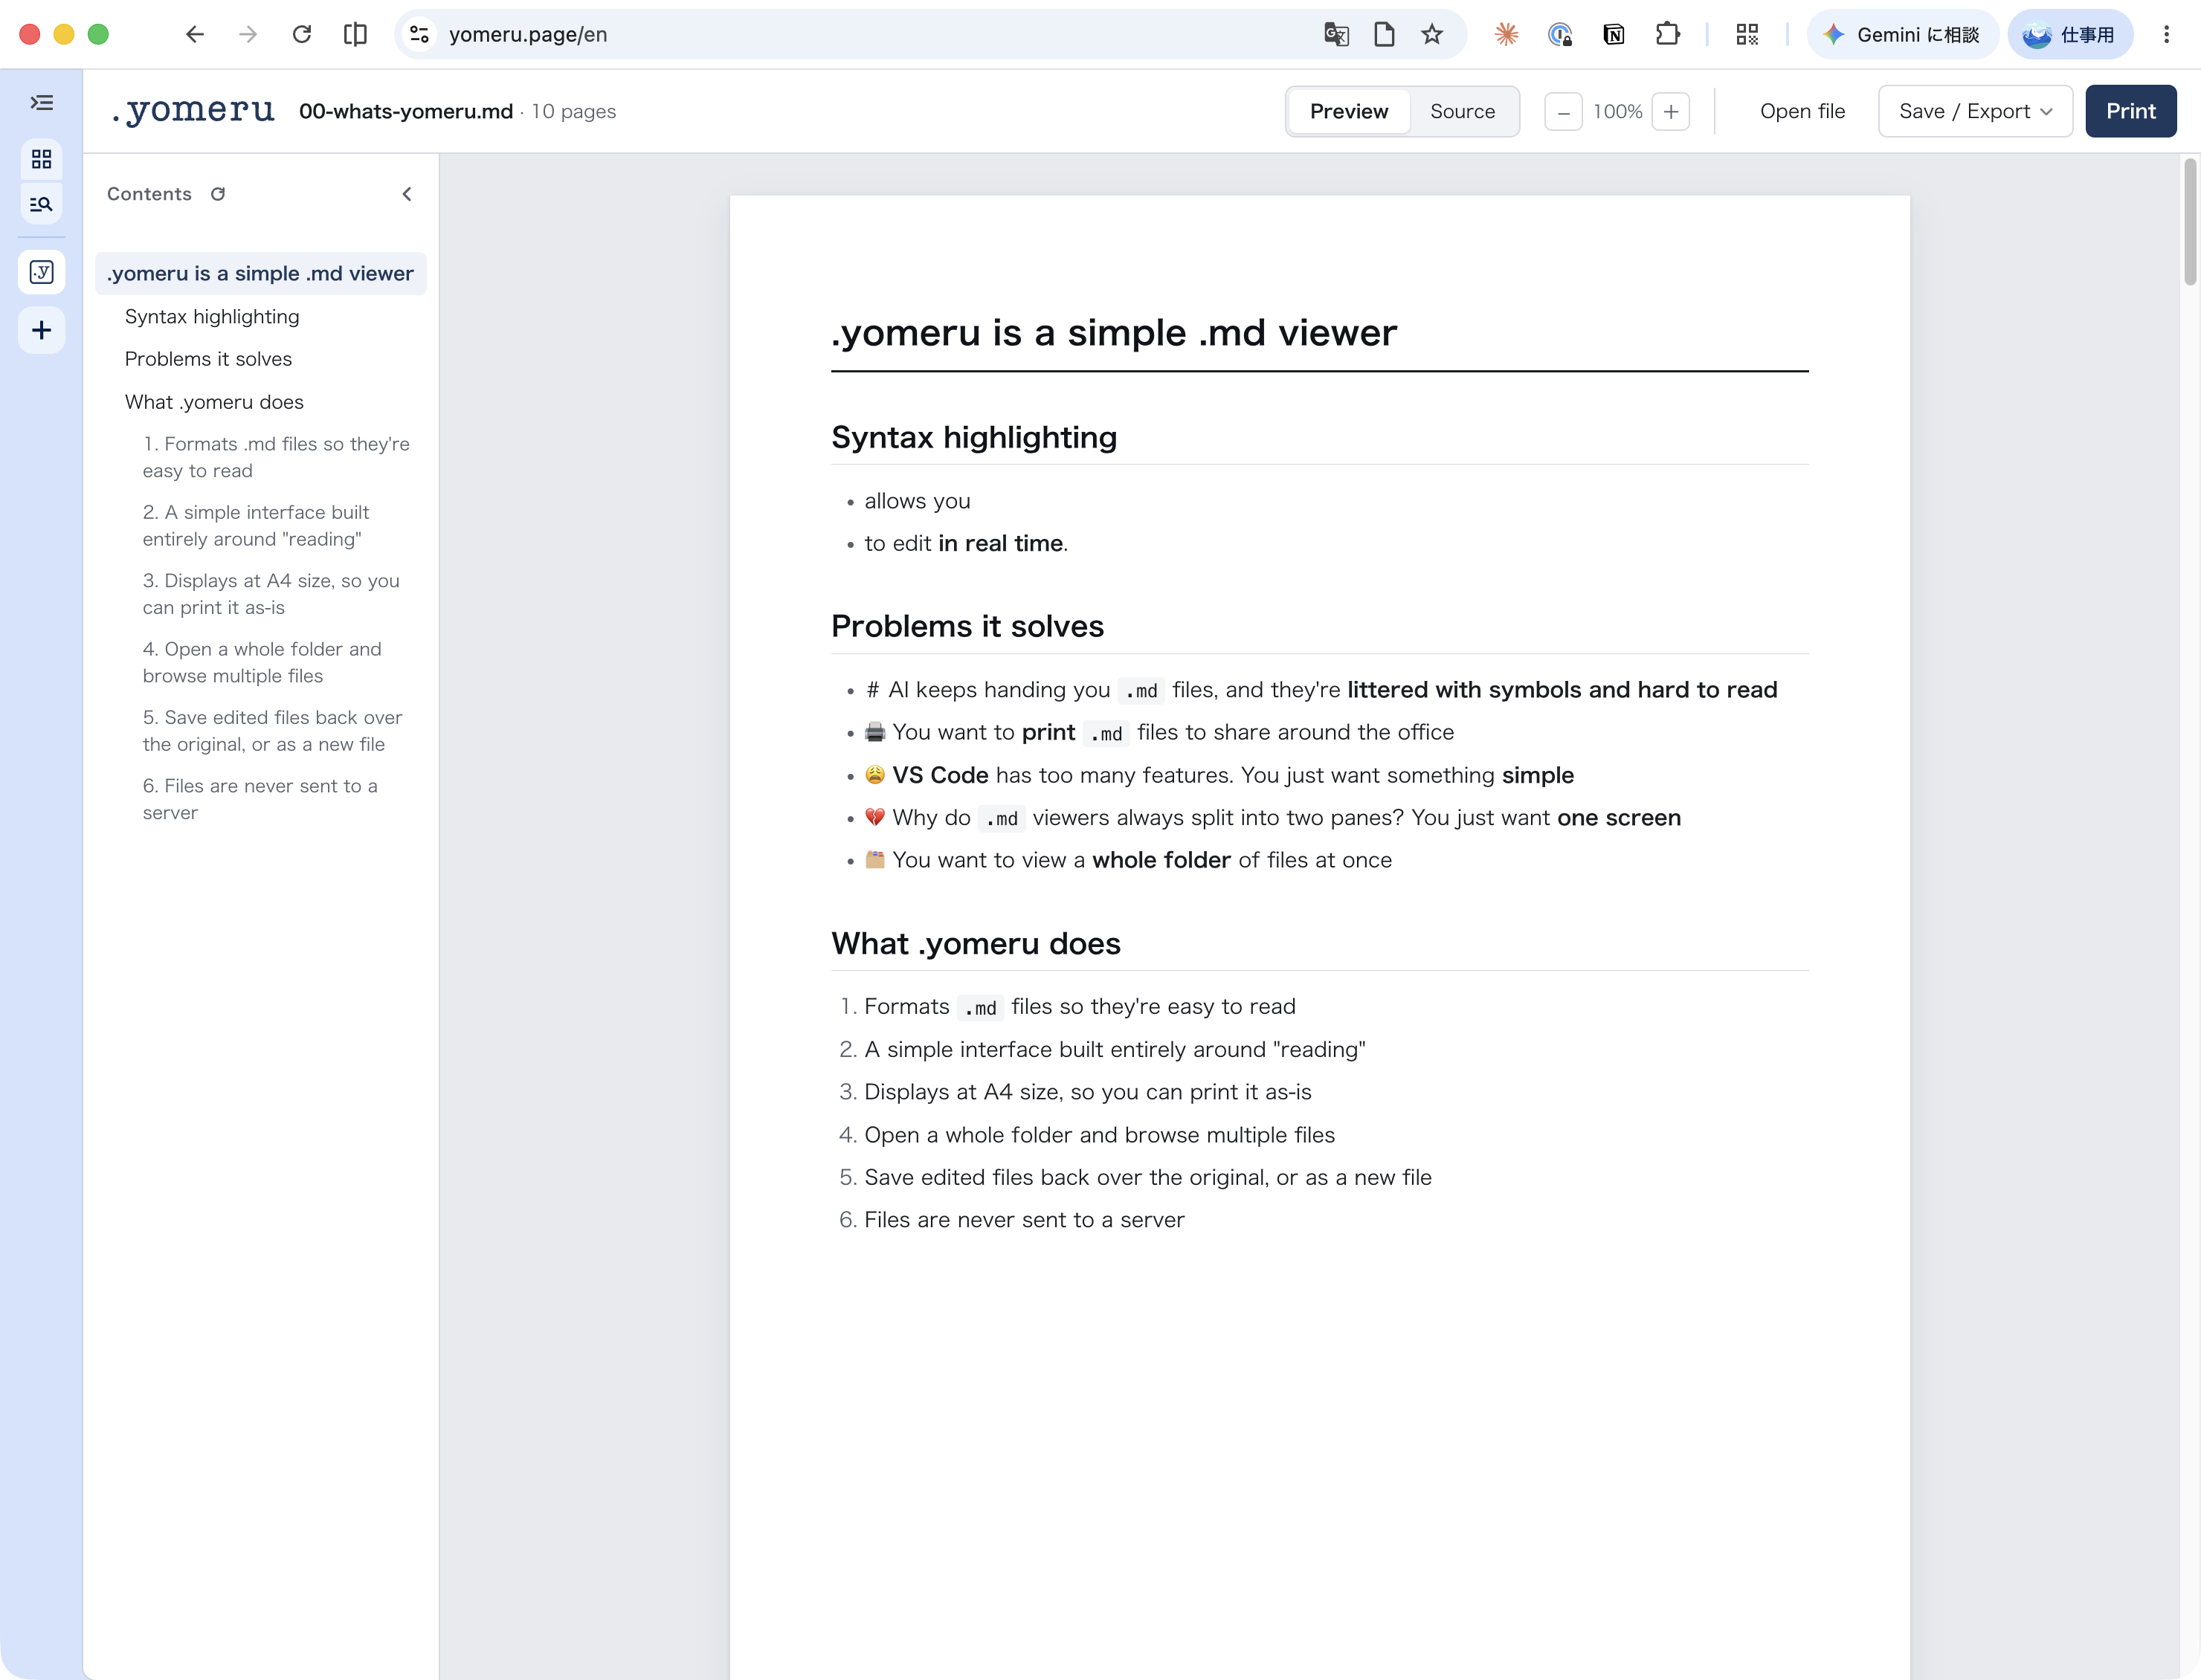
Task: Open the orange starburst extension
Action: (1506, 34)
